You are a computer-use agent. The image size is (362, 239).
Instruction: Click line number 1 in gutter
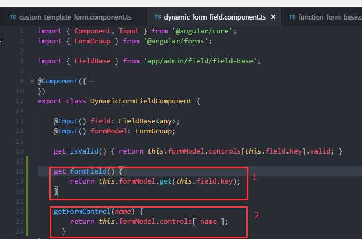pos(22,31)
